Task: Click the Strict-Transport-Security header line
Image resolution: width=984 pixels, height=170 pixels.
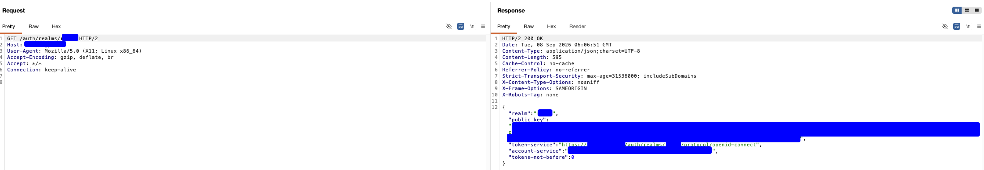Action: point(599,76)
